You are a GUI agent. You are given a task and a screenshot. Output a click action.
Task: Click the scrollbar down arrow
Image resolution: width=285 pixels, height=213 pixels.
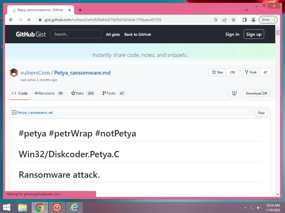277,194
